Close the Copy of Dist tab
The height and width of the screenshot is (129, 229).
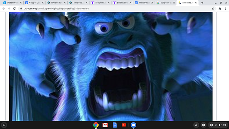coord(43,3)
